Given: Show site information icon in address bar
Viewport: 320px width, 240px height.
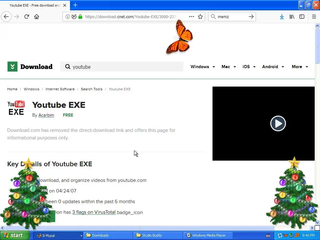Looking at the screenshot, I should click(x=67, y=17).
